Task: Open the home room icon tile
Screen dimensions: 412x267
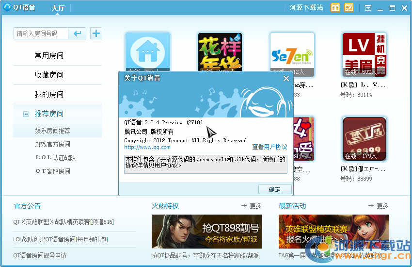Action: pos(148,52)
